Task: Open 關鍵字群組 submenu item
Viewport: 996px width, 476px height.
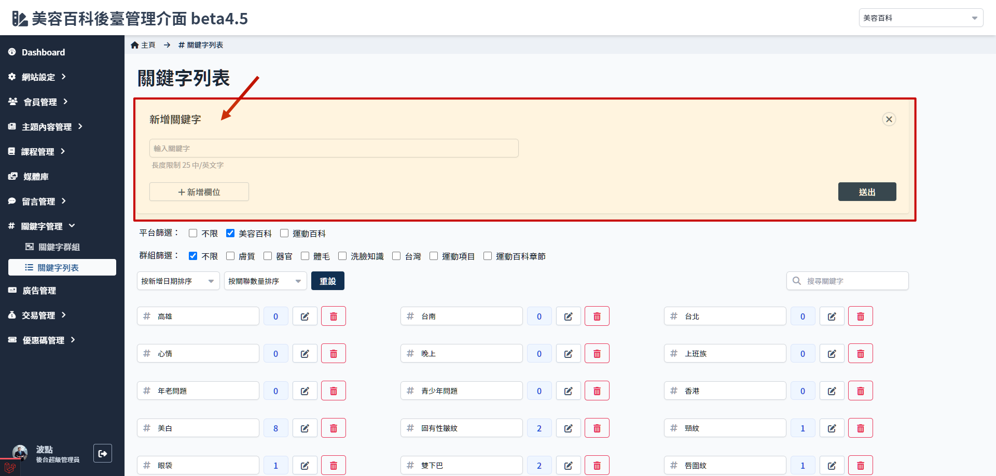Action: [53, 247]
